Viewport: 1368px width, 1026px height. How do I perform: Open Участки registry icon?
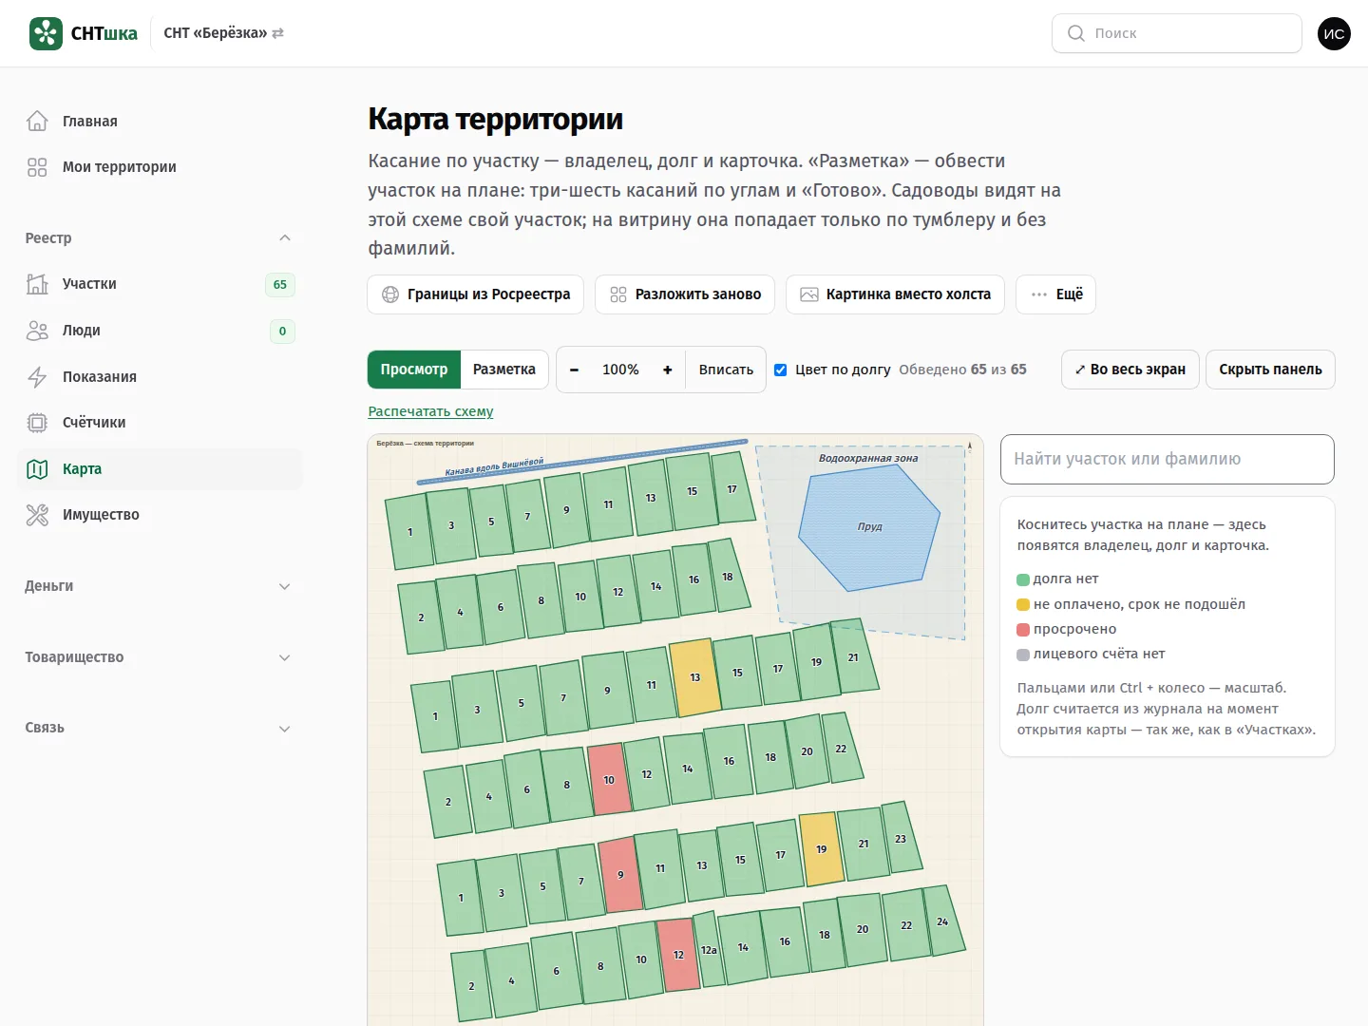pyautogui.click(x=37, y=284)
